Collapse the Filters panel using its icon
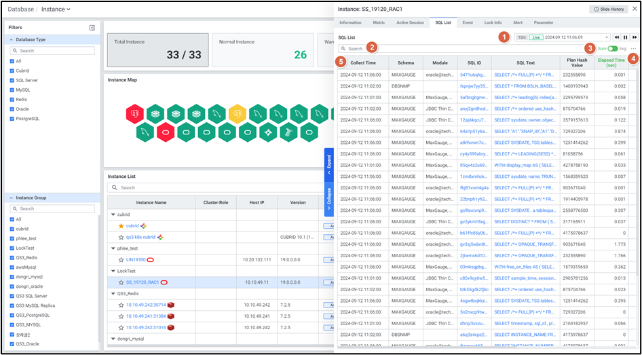 click(x=92, y=28)
